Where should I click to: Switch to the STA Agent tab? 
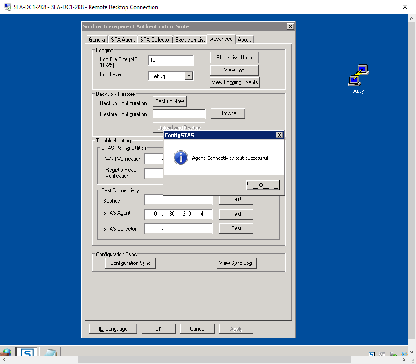(x=122, y=40)
